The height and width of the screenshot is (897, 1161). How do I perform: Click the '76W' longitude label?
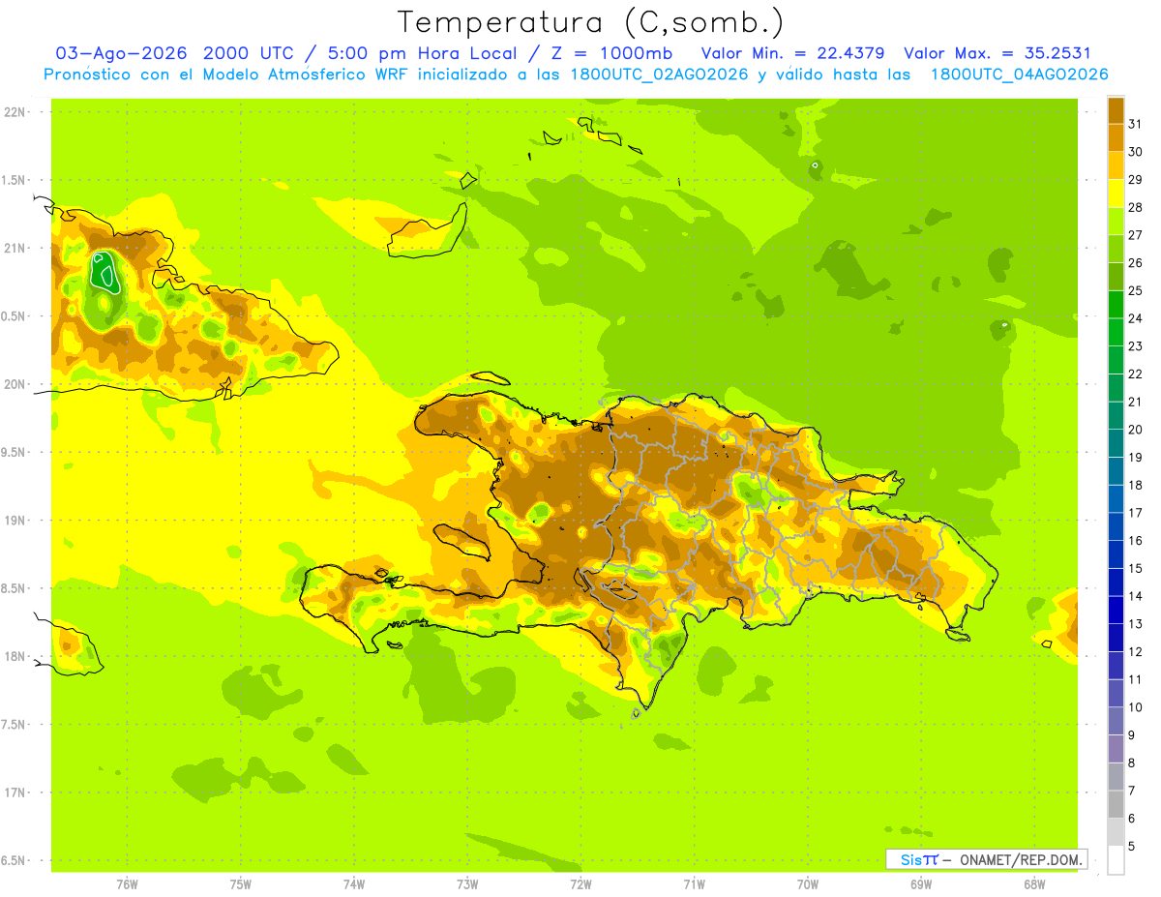[x=127, y=883]
